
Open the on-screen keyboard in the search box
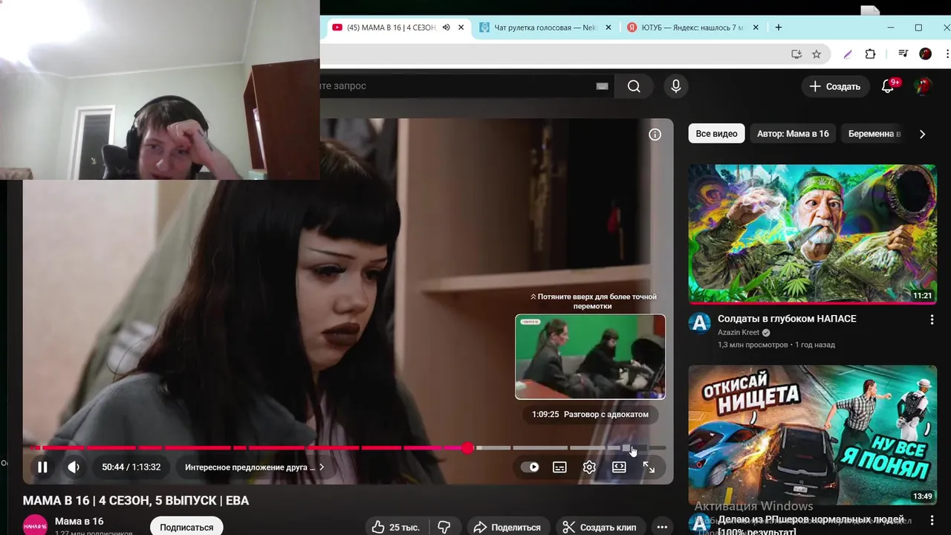tap(603, 86)
